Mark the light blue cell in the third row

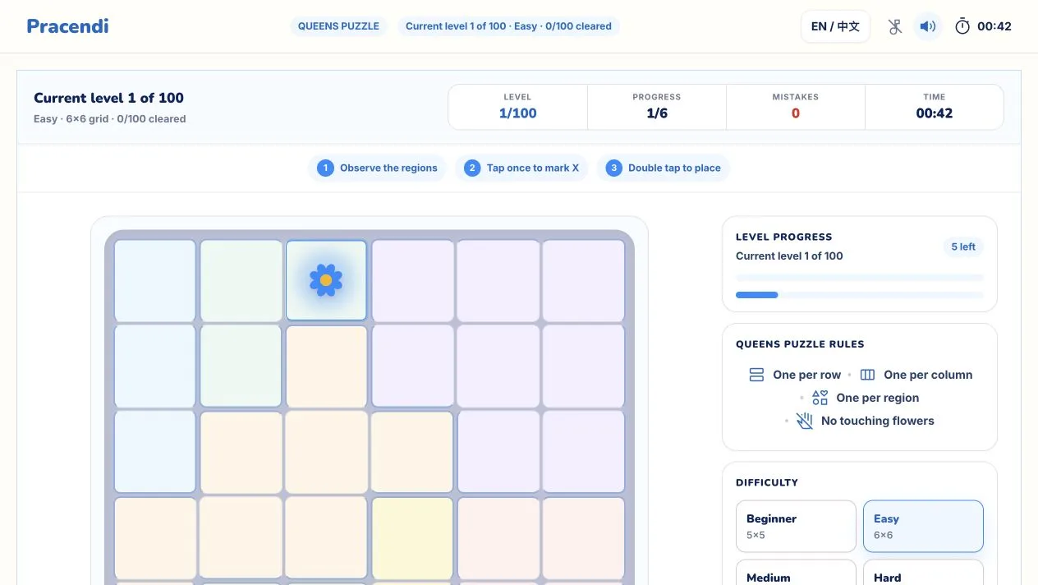(155, 452)
